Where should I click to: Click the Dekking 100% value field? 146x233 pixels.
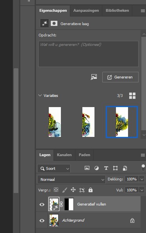point(132,179)
